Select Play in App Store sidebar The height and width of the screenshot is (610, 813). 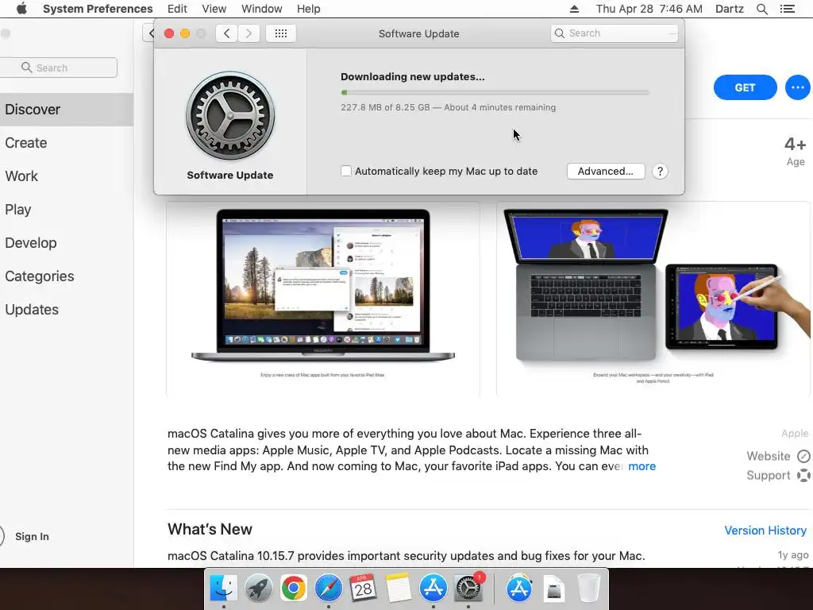pos(67,210)
